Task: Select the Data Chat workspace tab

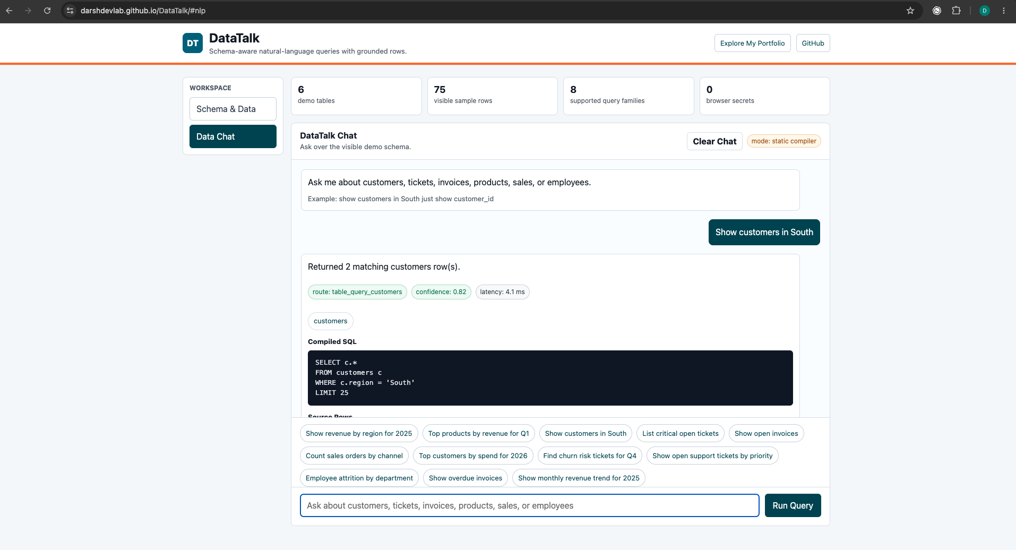Action: pos(233,136)
